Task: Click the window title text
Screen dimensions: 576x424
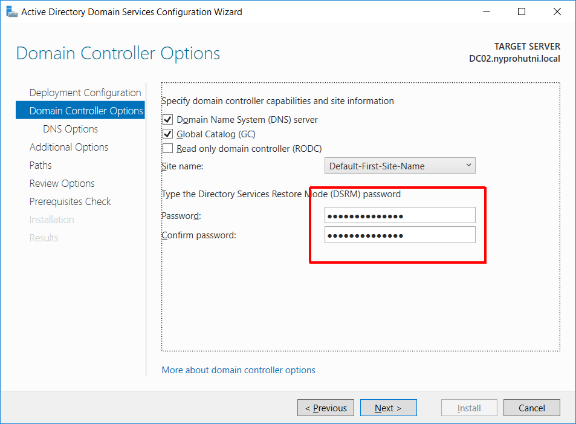Action: point(132,11)
